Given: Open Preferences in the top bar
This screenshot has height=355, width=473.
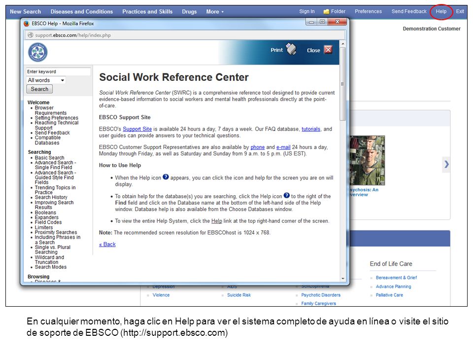Looking at the screenshot, I should pos(368,11).
